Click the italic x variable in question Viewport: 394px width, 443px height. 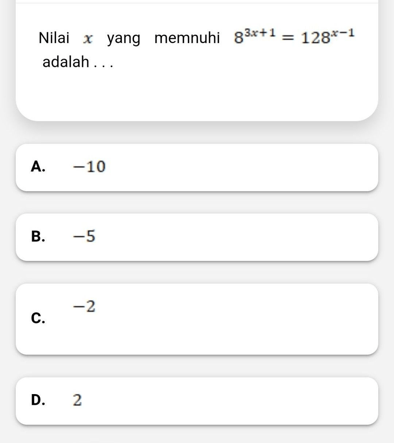[x=88, y=39]
